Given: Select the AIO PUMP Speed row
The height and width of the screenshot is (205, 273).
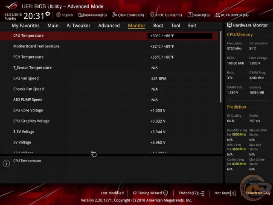Looking at the screenshot, I should pos(109,100).
